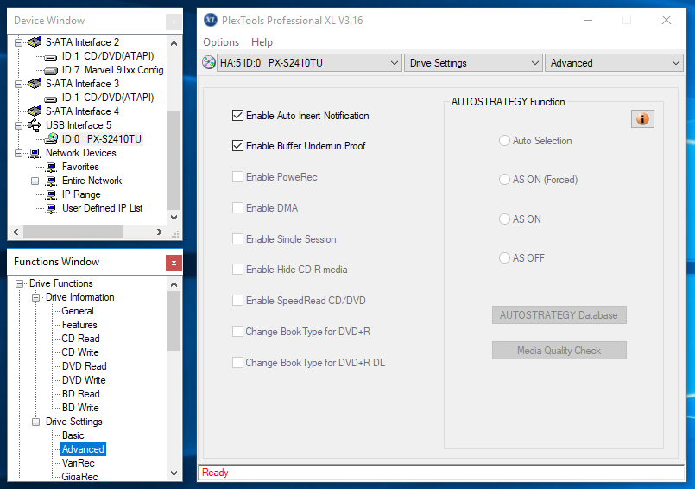Open DVD Write function
This screenshot has height=489, width=695.
click(84, 380)
